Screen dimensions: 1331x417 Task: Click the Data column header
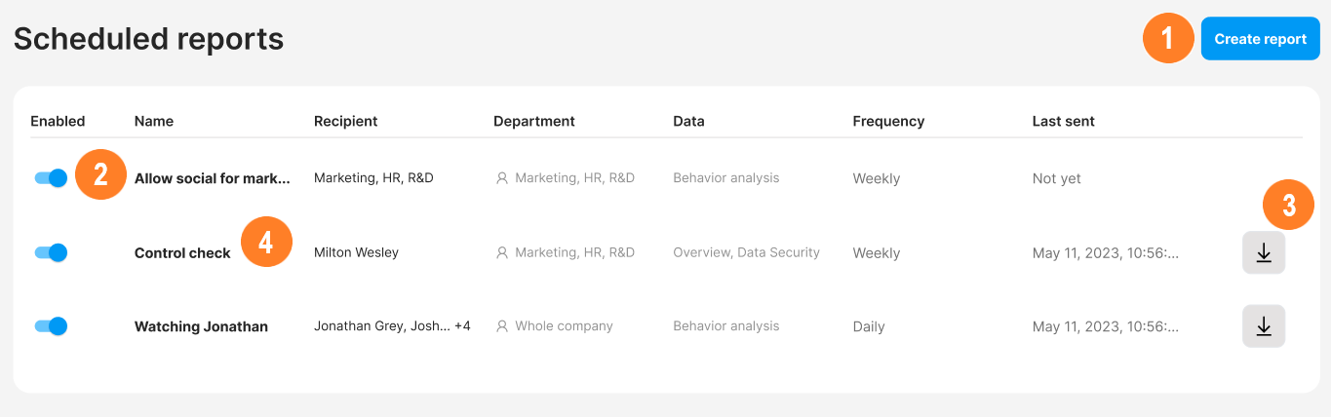(688, 122)
